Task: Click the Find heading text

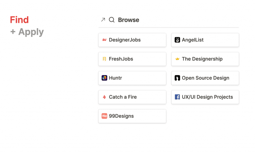Action: coord(19,20)
